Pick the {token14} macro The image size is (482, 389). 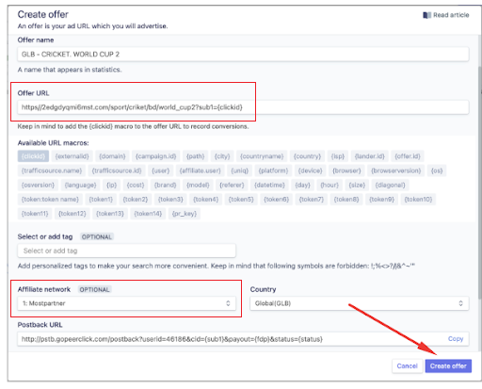tap(148, 214)
